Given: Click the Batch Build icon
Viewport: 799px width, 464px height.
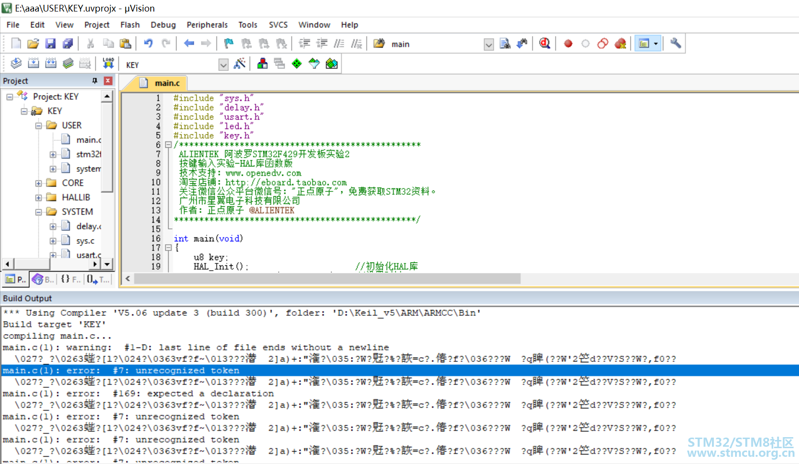Looking at the screenshot, I should (68, 63).
